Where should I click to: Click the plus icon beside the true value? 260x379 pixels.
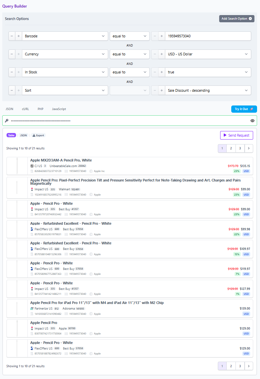(162, 72)
